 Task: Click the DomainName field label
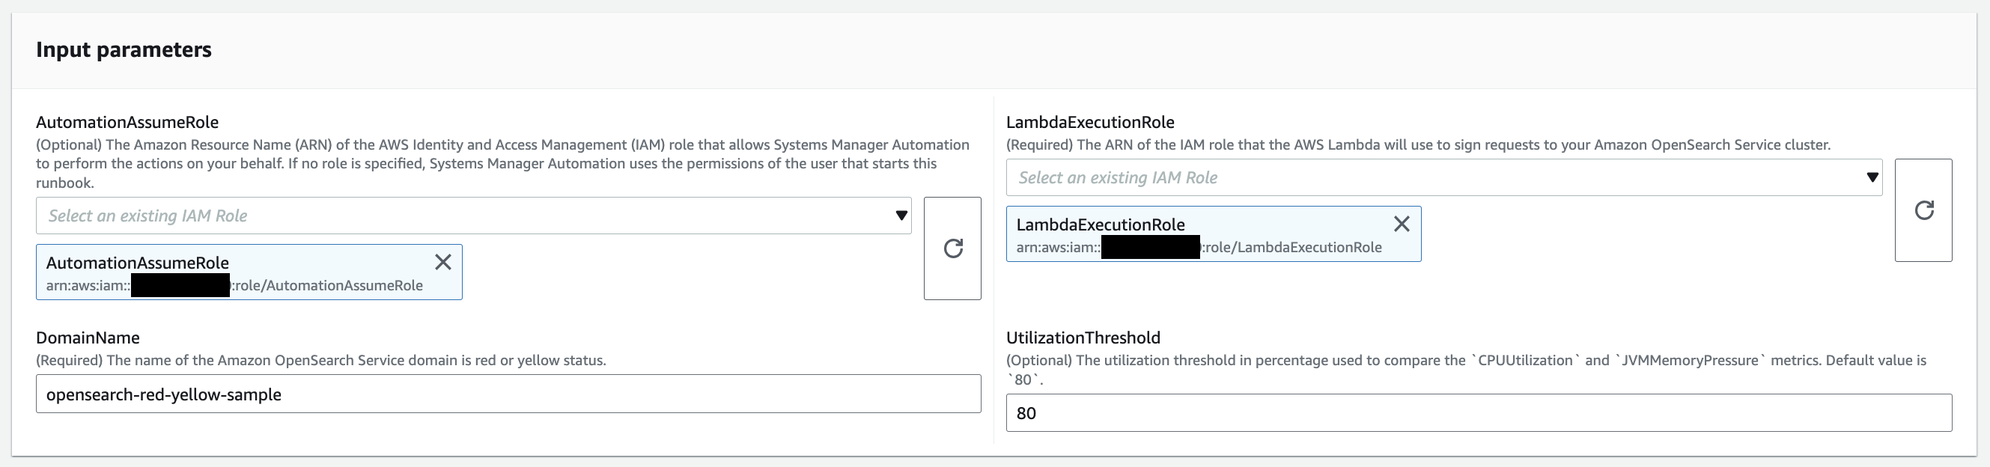tap(88, 338)
